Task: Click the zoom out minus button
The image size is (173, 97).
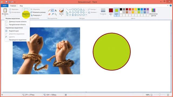Action: click(x=152, y=95)
